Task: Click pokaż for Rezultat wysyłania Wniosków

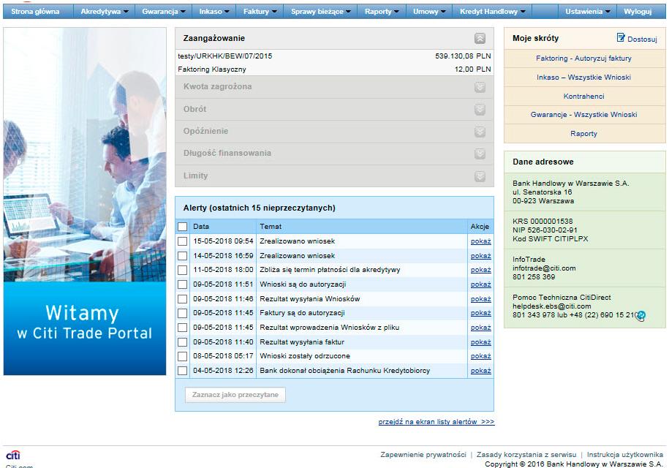Action: coord(481,299)
